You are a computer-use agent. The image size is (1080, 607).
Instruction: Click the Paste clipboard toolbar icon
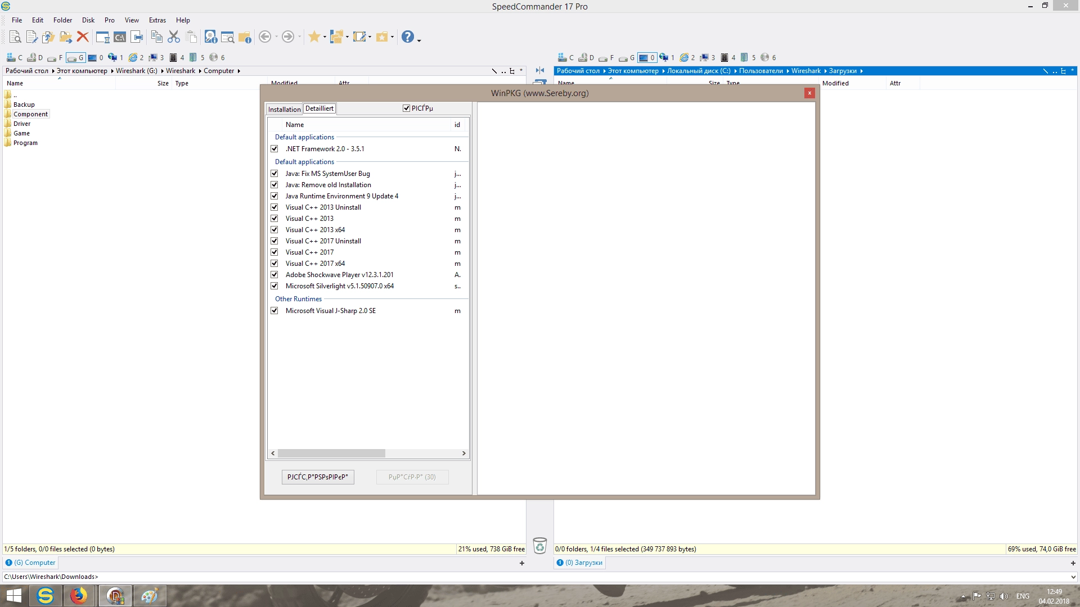(x=191, y=37)
